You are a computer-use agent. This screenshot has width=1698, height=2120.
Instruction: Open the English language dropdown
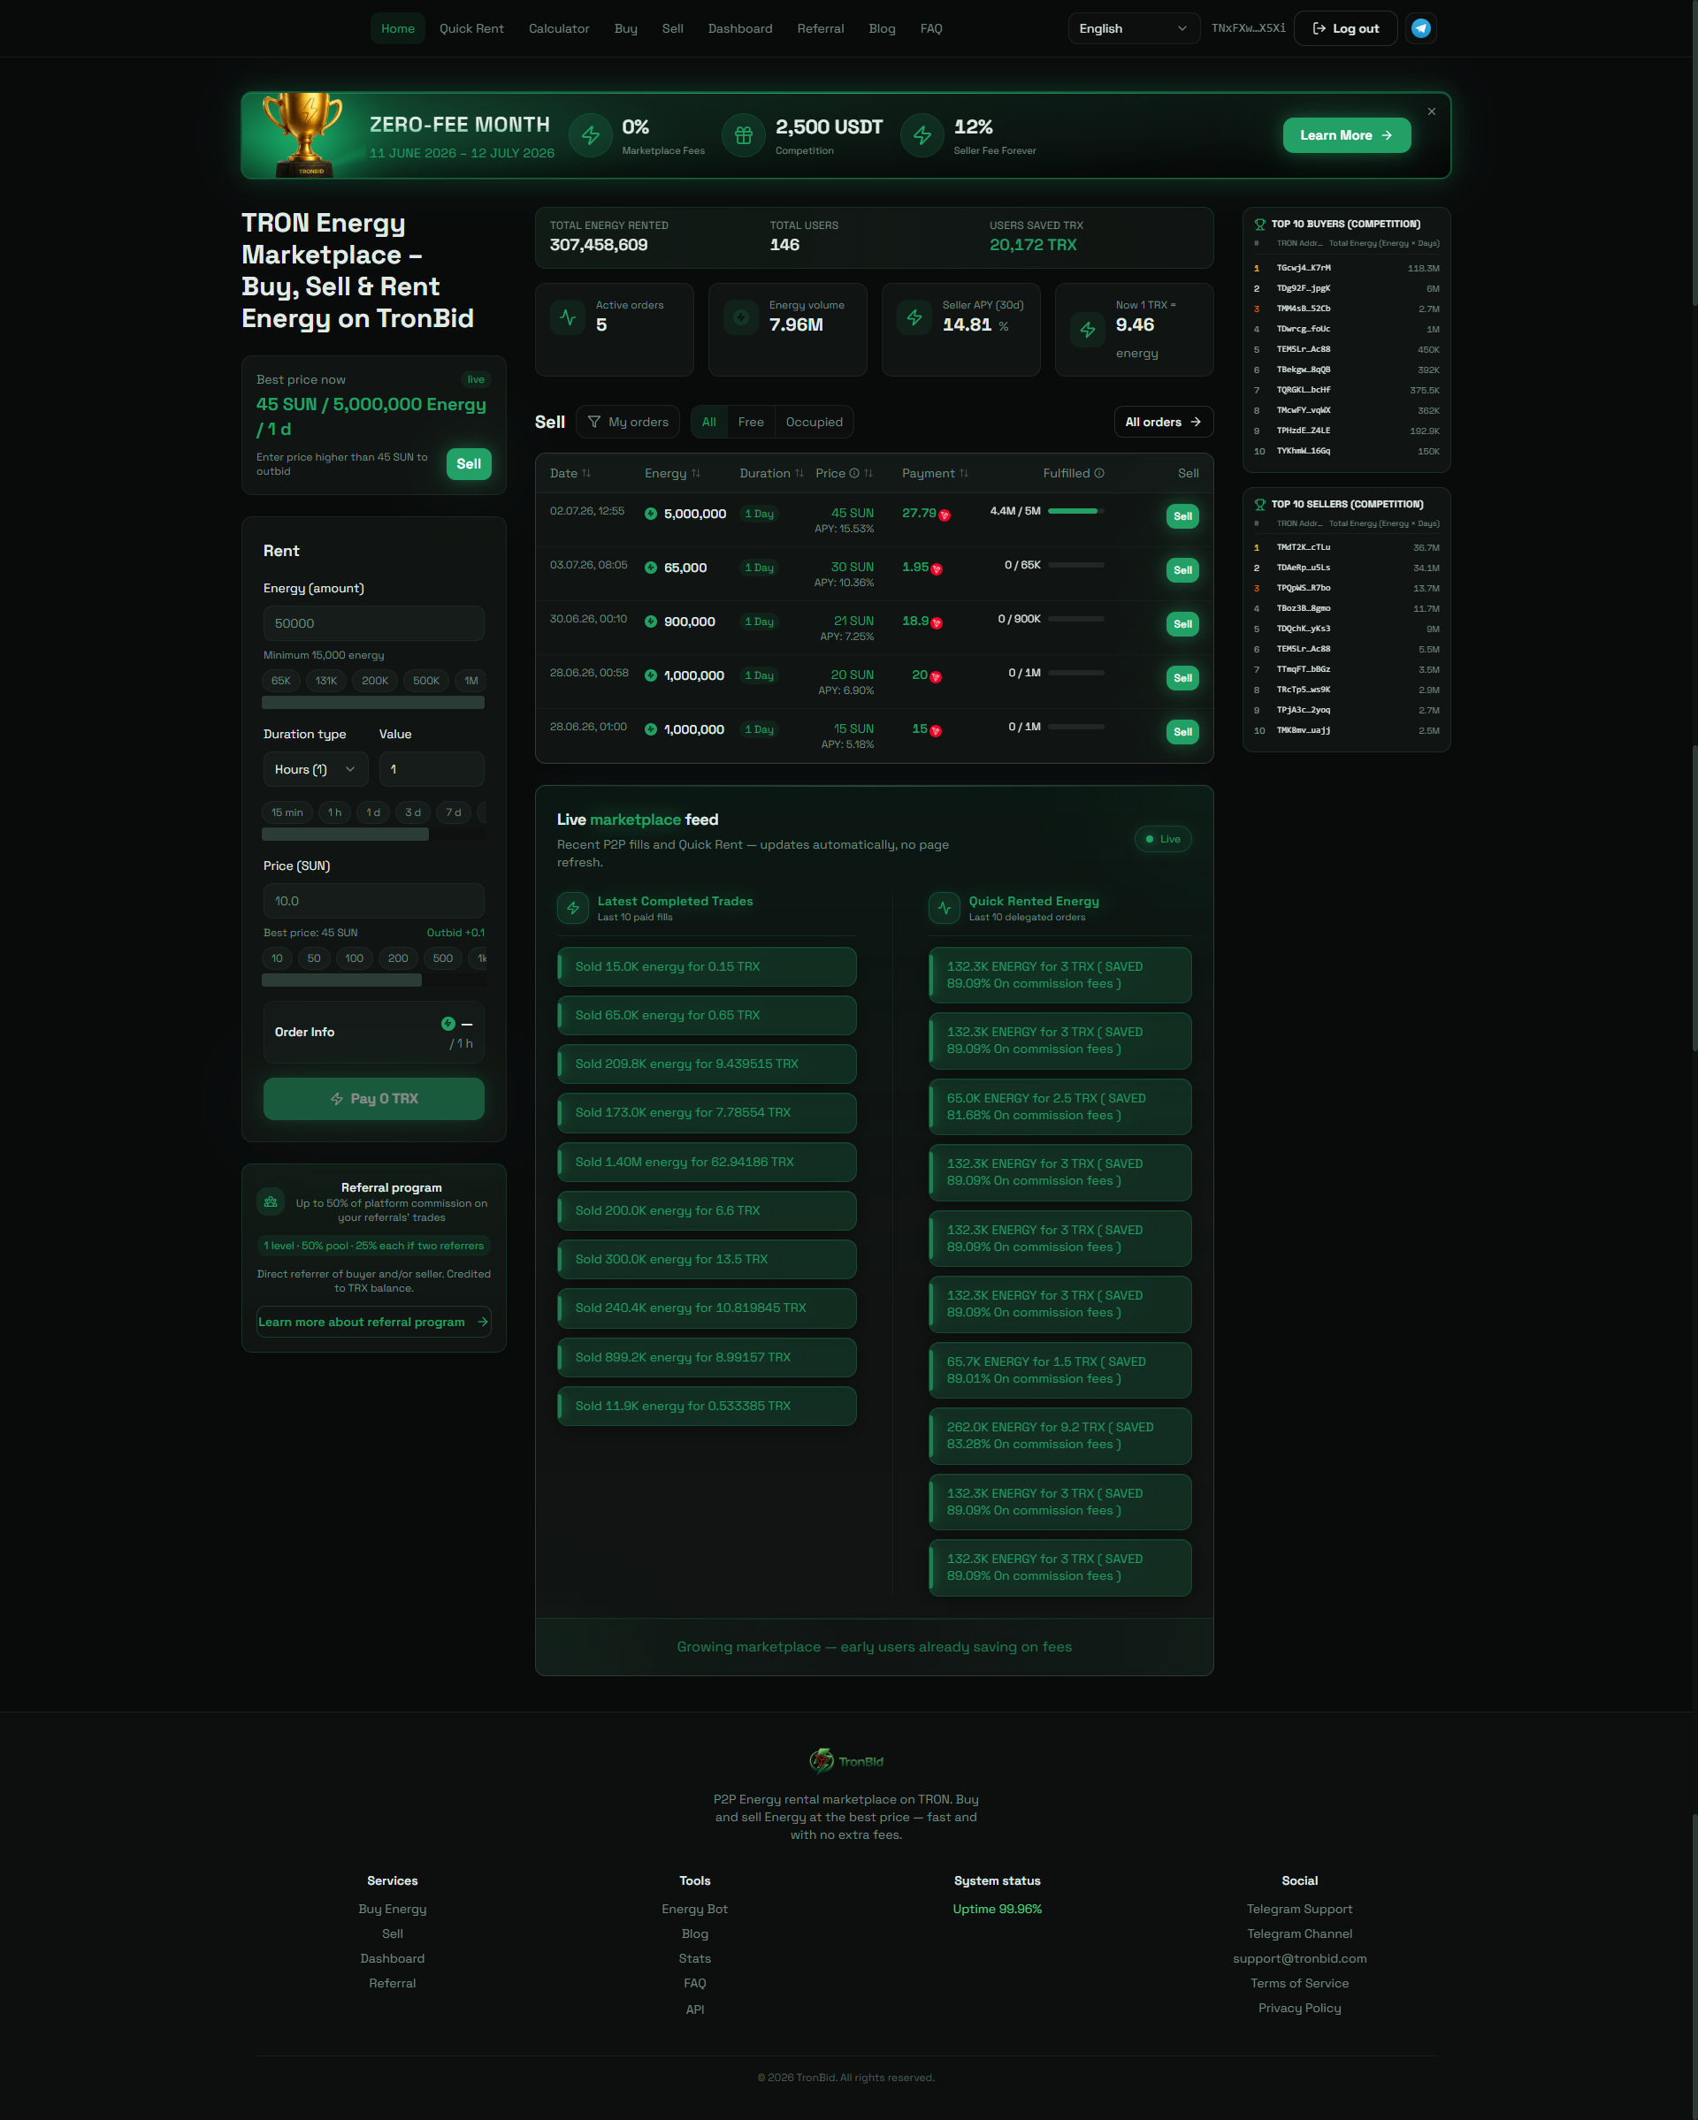point(1133,28)
